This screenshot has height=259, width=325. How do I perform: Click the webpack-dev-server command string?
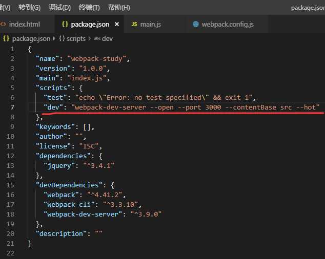195,107
